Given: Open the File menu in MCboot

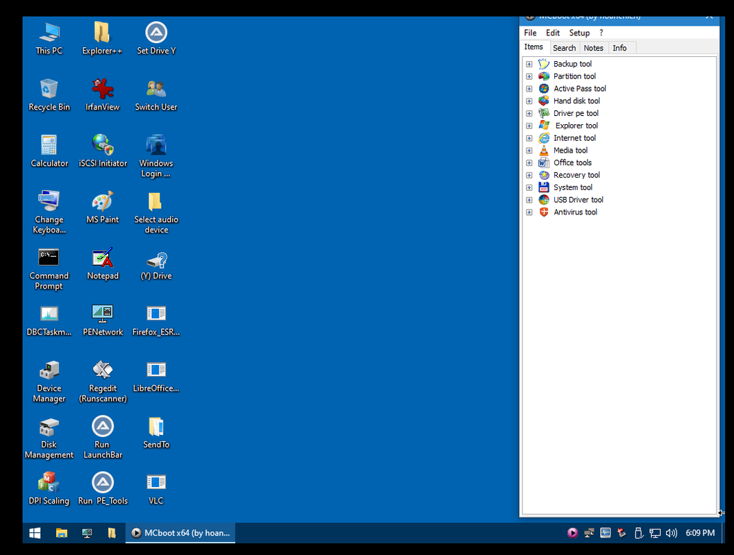Looking at the screenshot, I should pos(530,33).
